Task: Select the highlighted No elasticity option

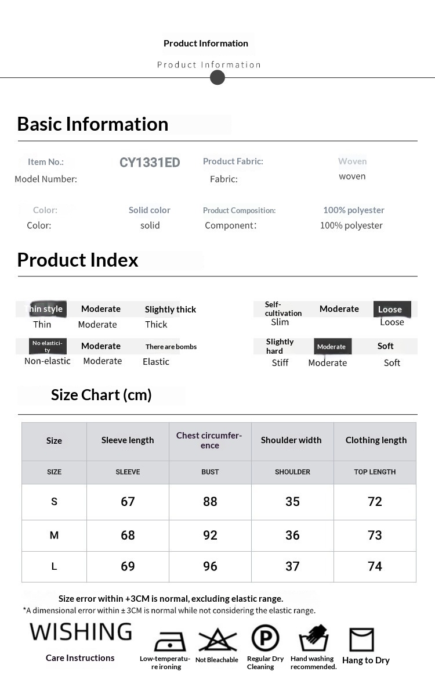Action: click(48, 346)
